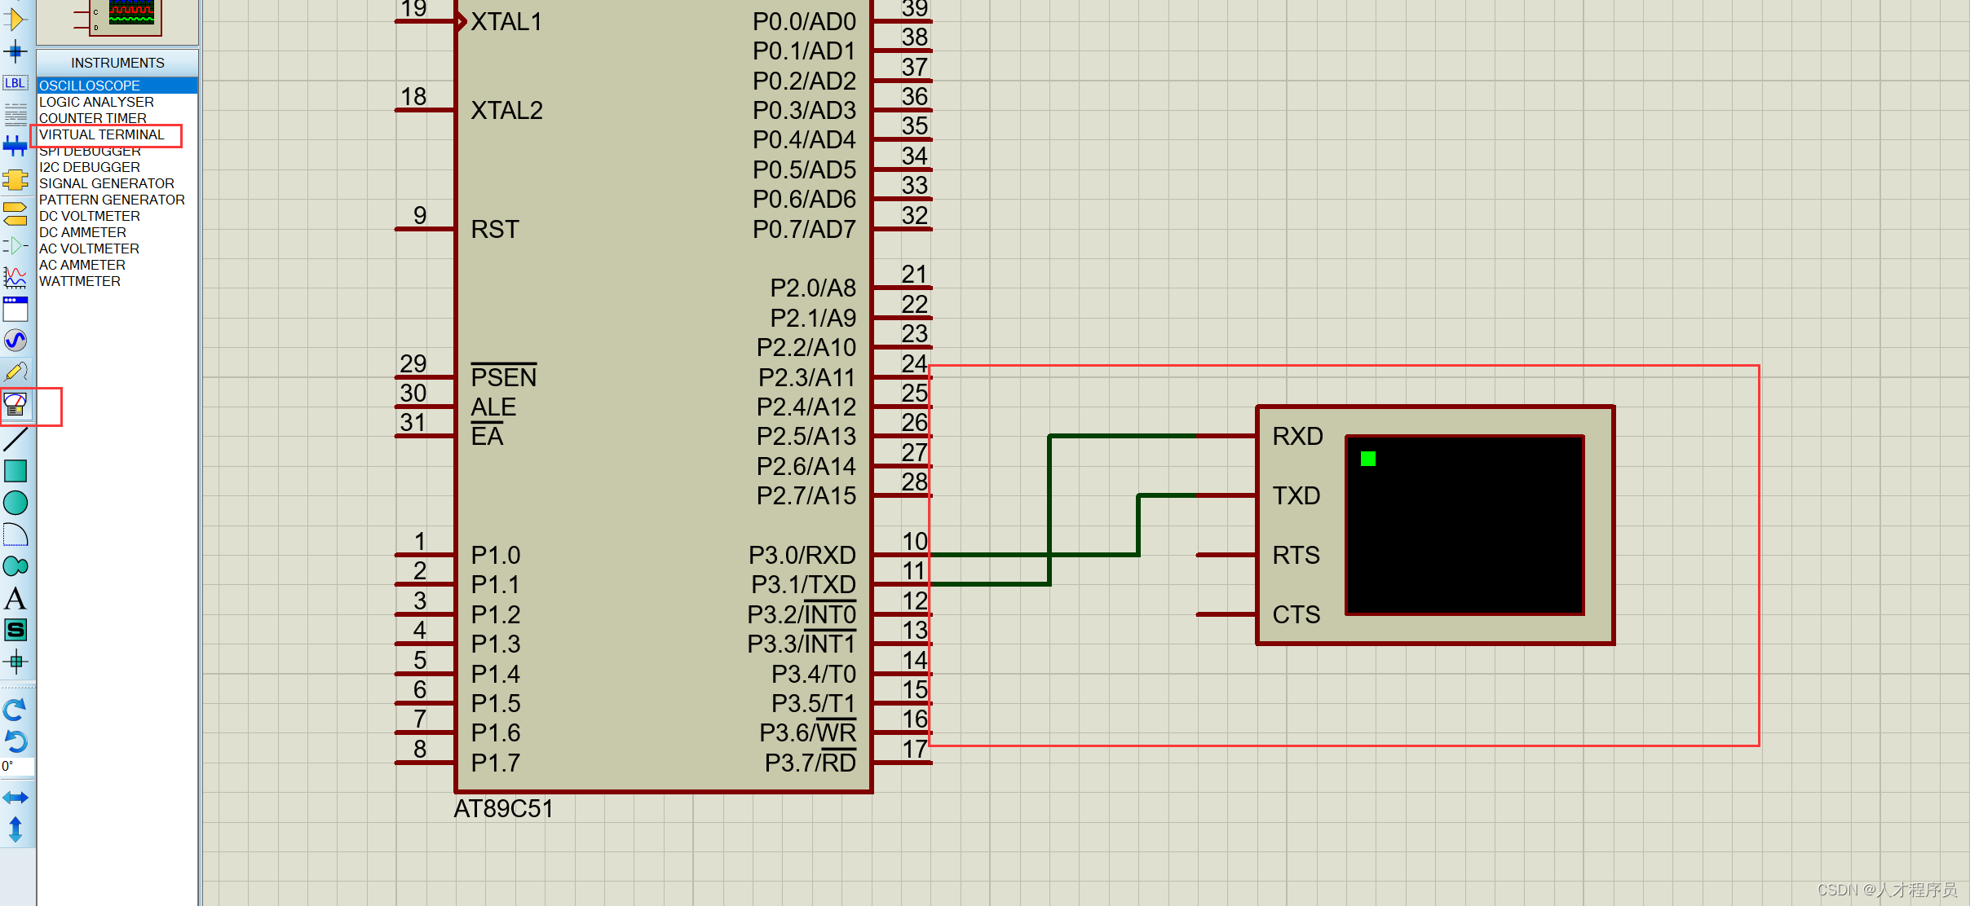Click the Rotate Clockwise arrow
The height and width of the screenshot is (906, 1970).
pos(15,710)
